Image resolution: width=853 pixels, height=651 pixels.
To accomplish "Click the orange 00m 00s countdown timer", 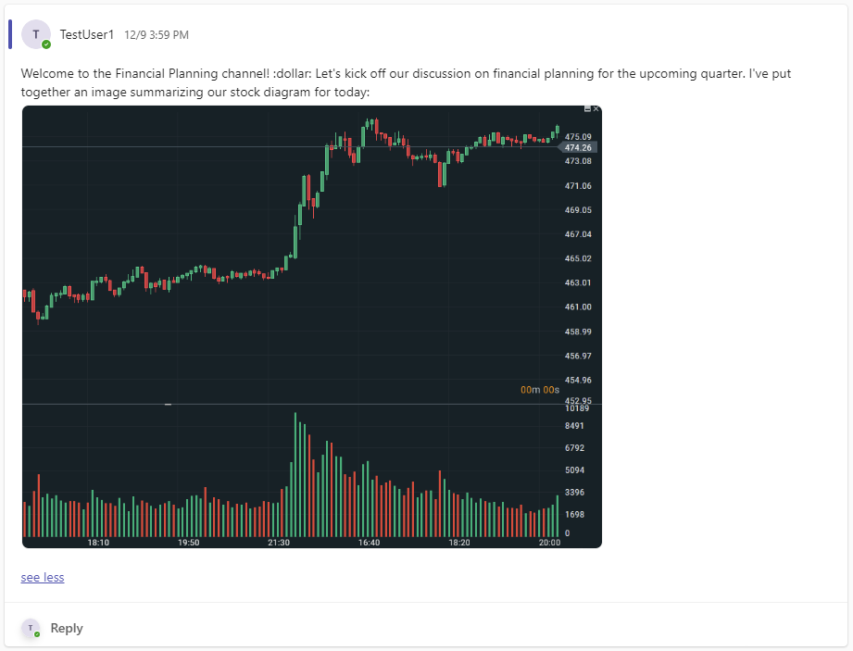I will pos(540,390).
